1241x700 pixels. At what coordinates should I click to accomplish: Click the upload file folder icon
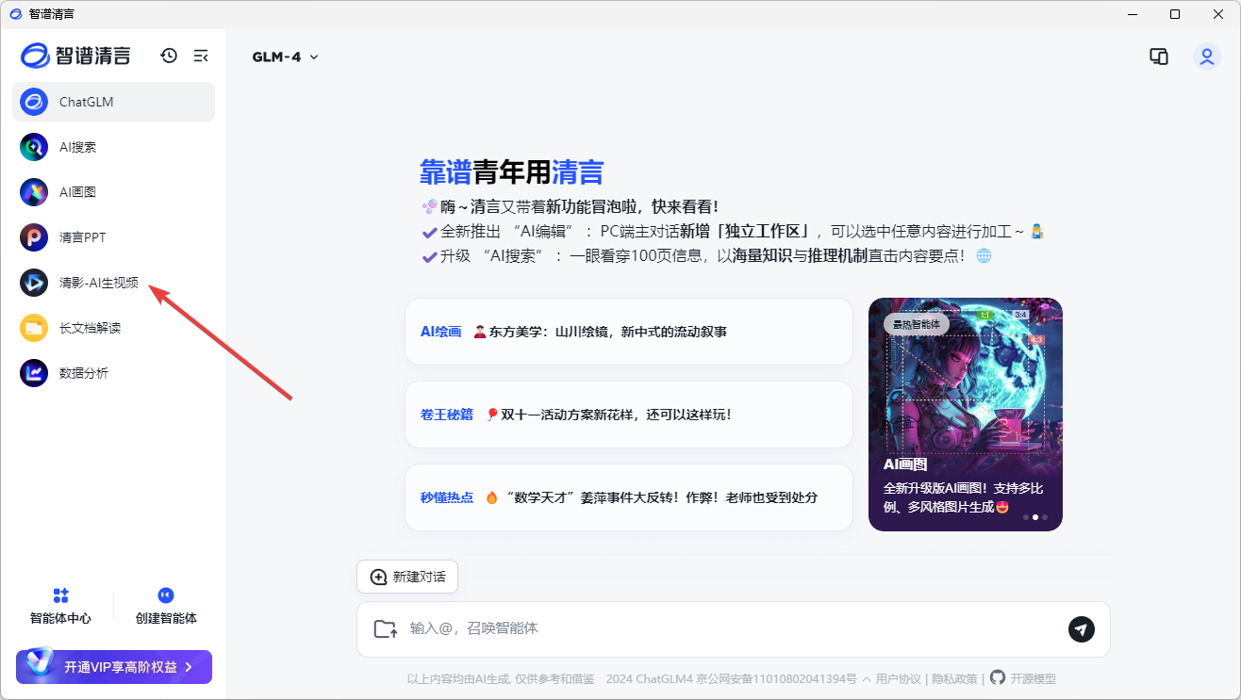click(386, 628)
